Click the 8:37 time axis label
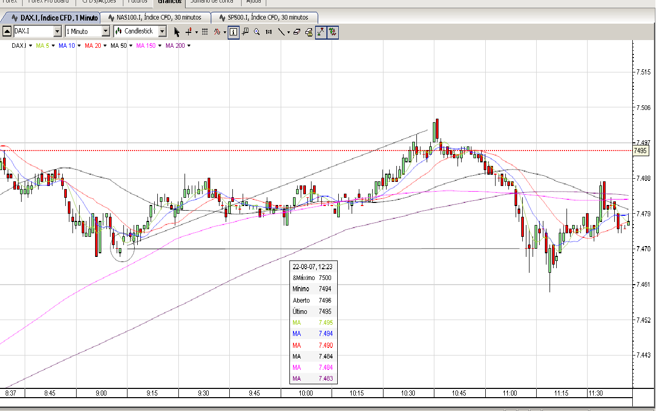Screen dimensions: 658x411 (10, 394)
